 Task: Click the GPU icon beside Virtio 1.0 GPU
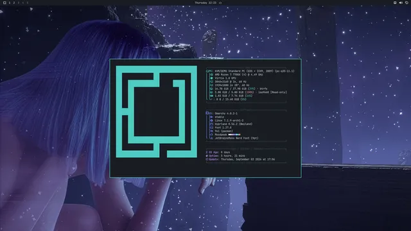211,78
